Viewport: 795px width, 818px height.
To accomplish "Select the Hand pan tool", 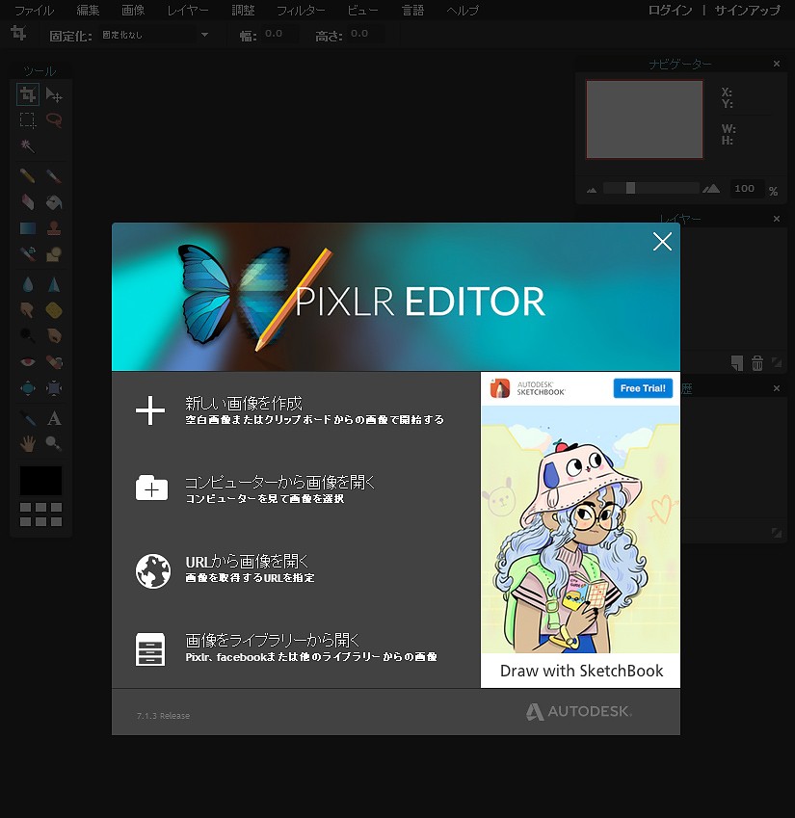I will 28,444.
